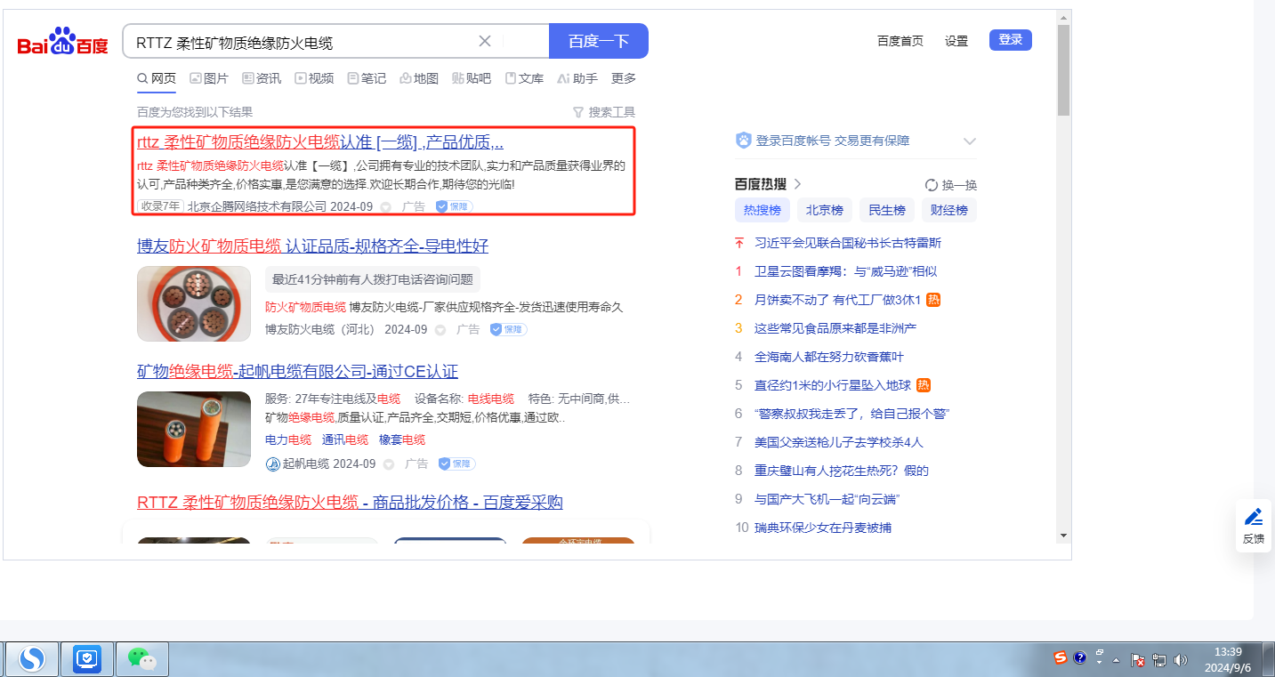
Task: Click the Baidu logo
Action: pos(63,42)
